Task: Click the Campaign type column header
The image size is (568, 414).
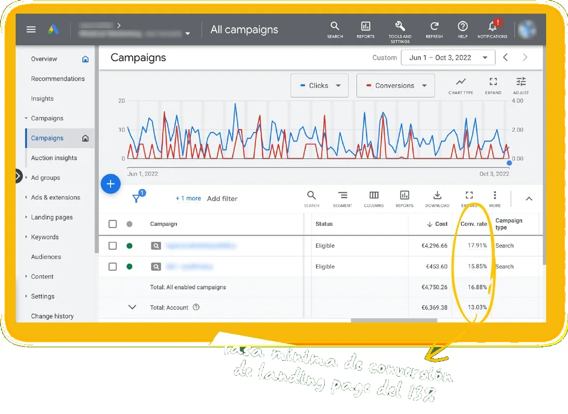Action: pos(509,224)
